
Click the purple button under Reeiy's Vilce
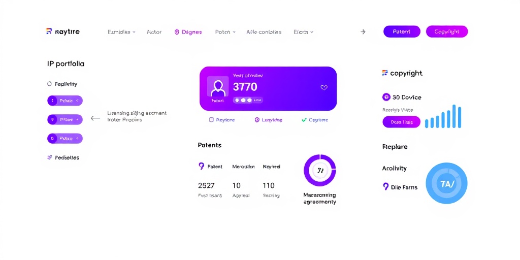[x=402, y=122]
